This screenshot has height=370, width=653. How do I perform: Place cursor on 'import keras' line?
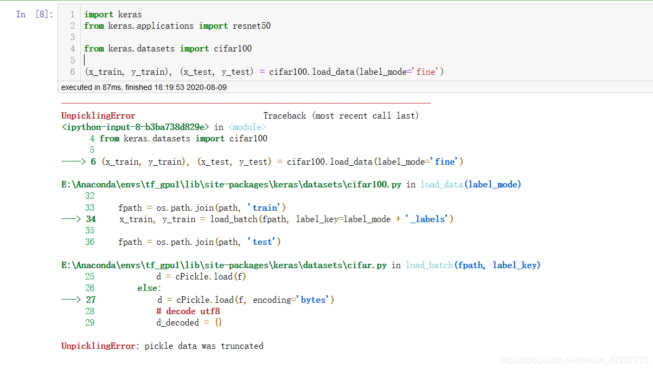(x=113, y=15)
